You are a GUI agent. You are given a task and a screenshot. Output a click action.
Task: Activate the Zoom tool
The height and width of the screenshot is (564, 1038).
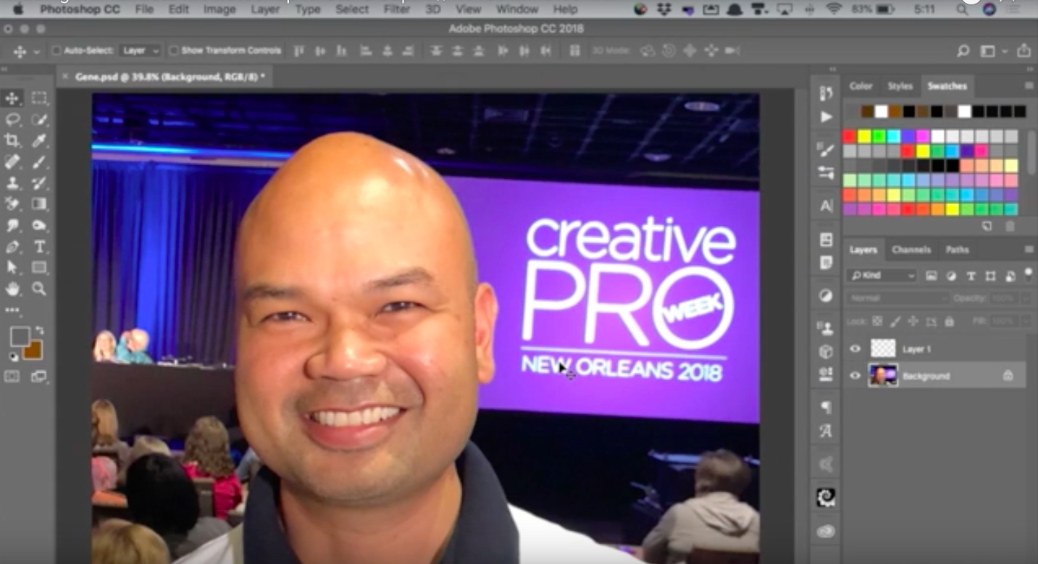[39, 289]
